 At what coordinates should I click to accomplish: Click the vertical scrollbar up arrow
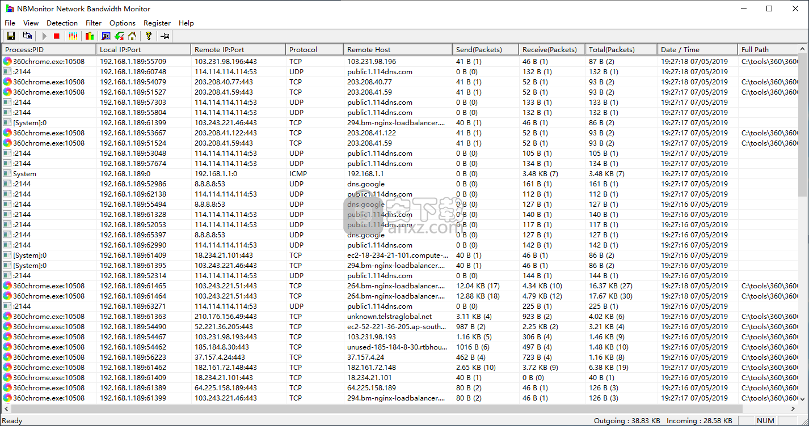803,49
